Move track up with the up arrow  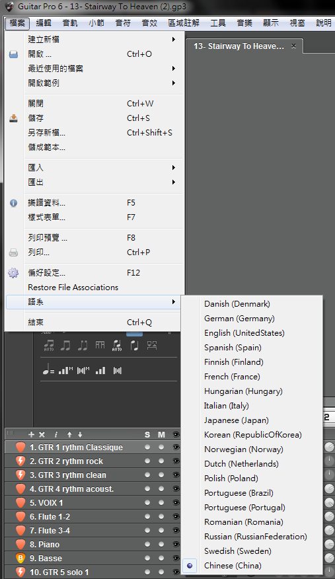(x=69, y=435)
